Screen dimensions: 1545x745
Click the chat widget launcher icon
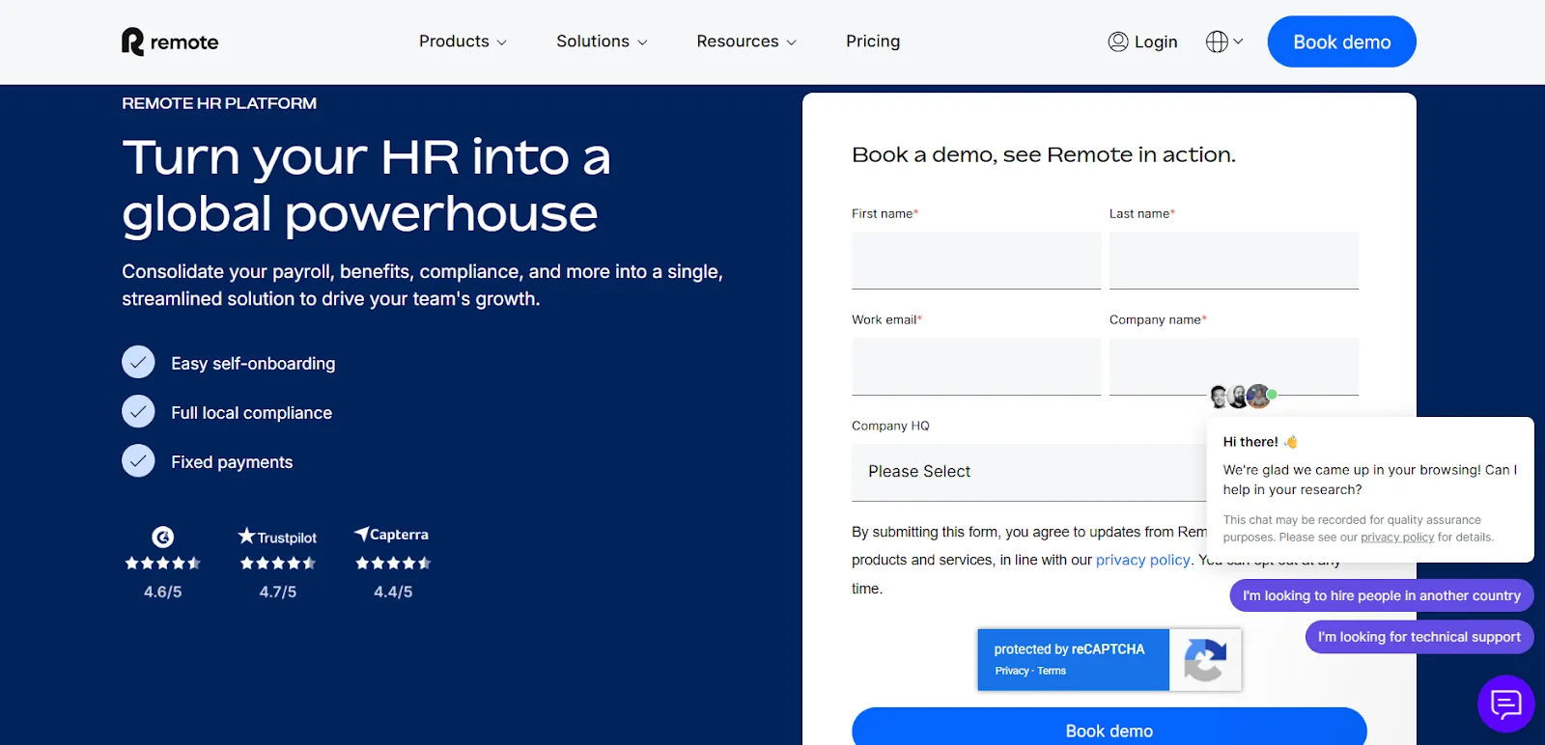click(1505, 704)
